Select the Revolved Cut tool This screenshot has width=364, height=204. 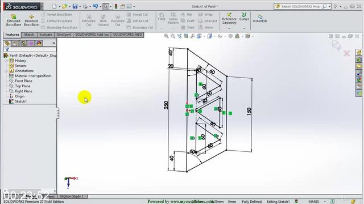(118, 20)
